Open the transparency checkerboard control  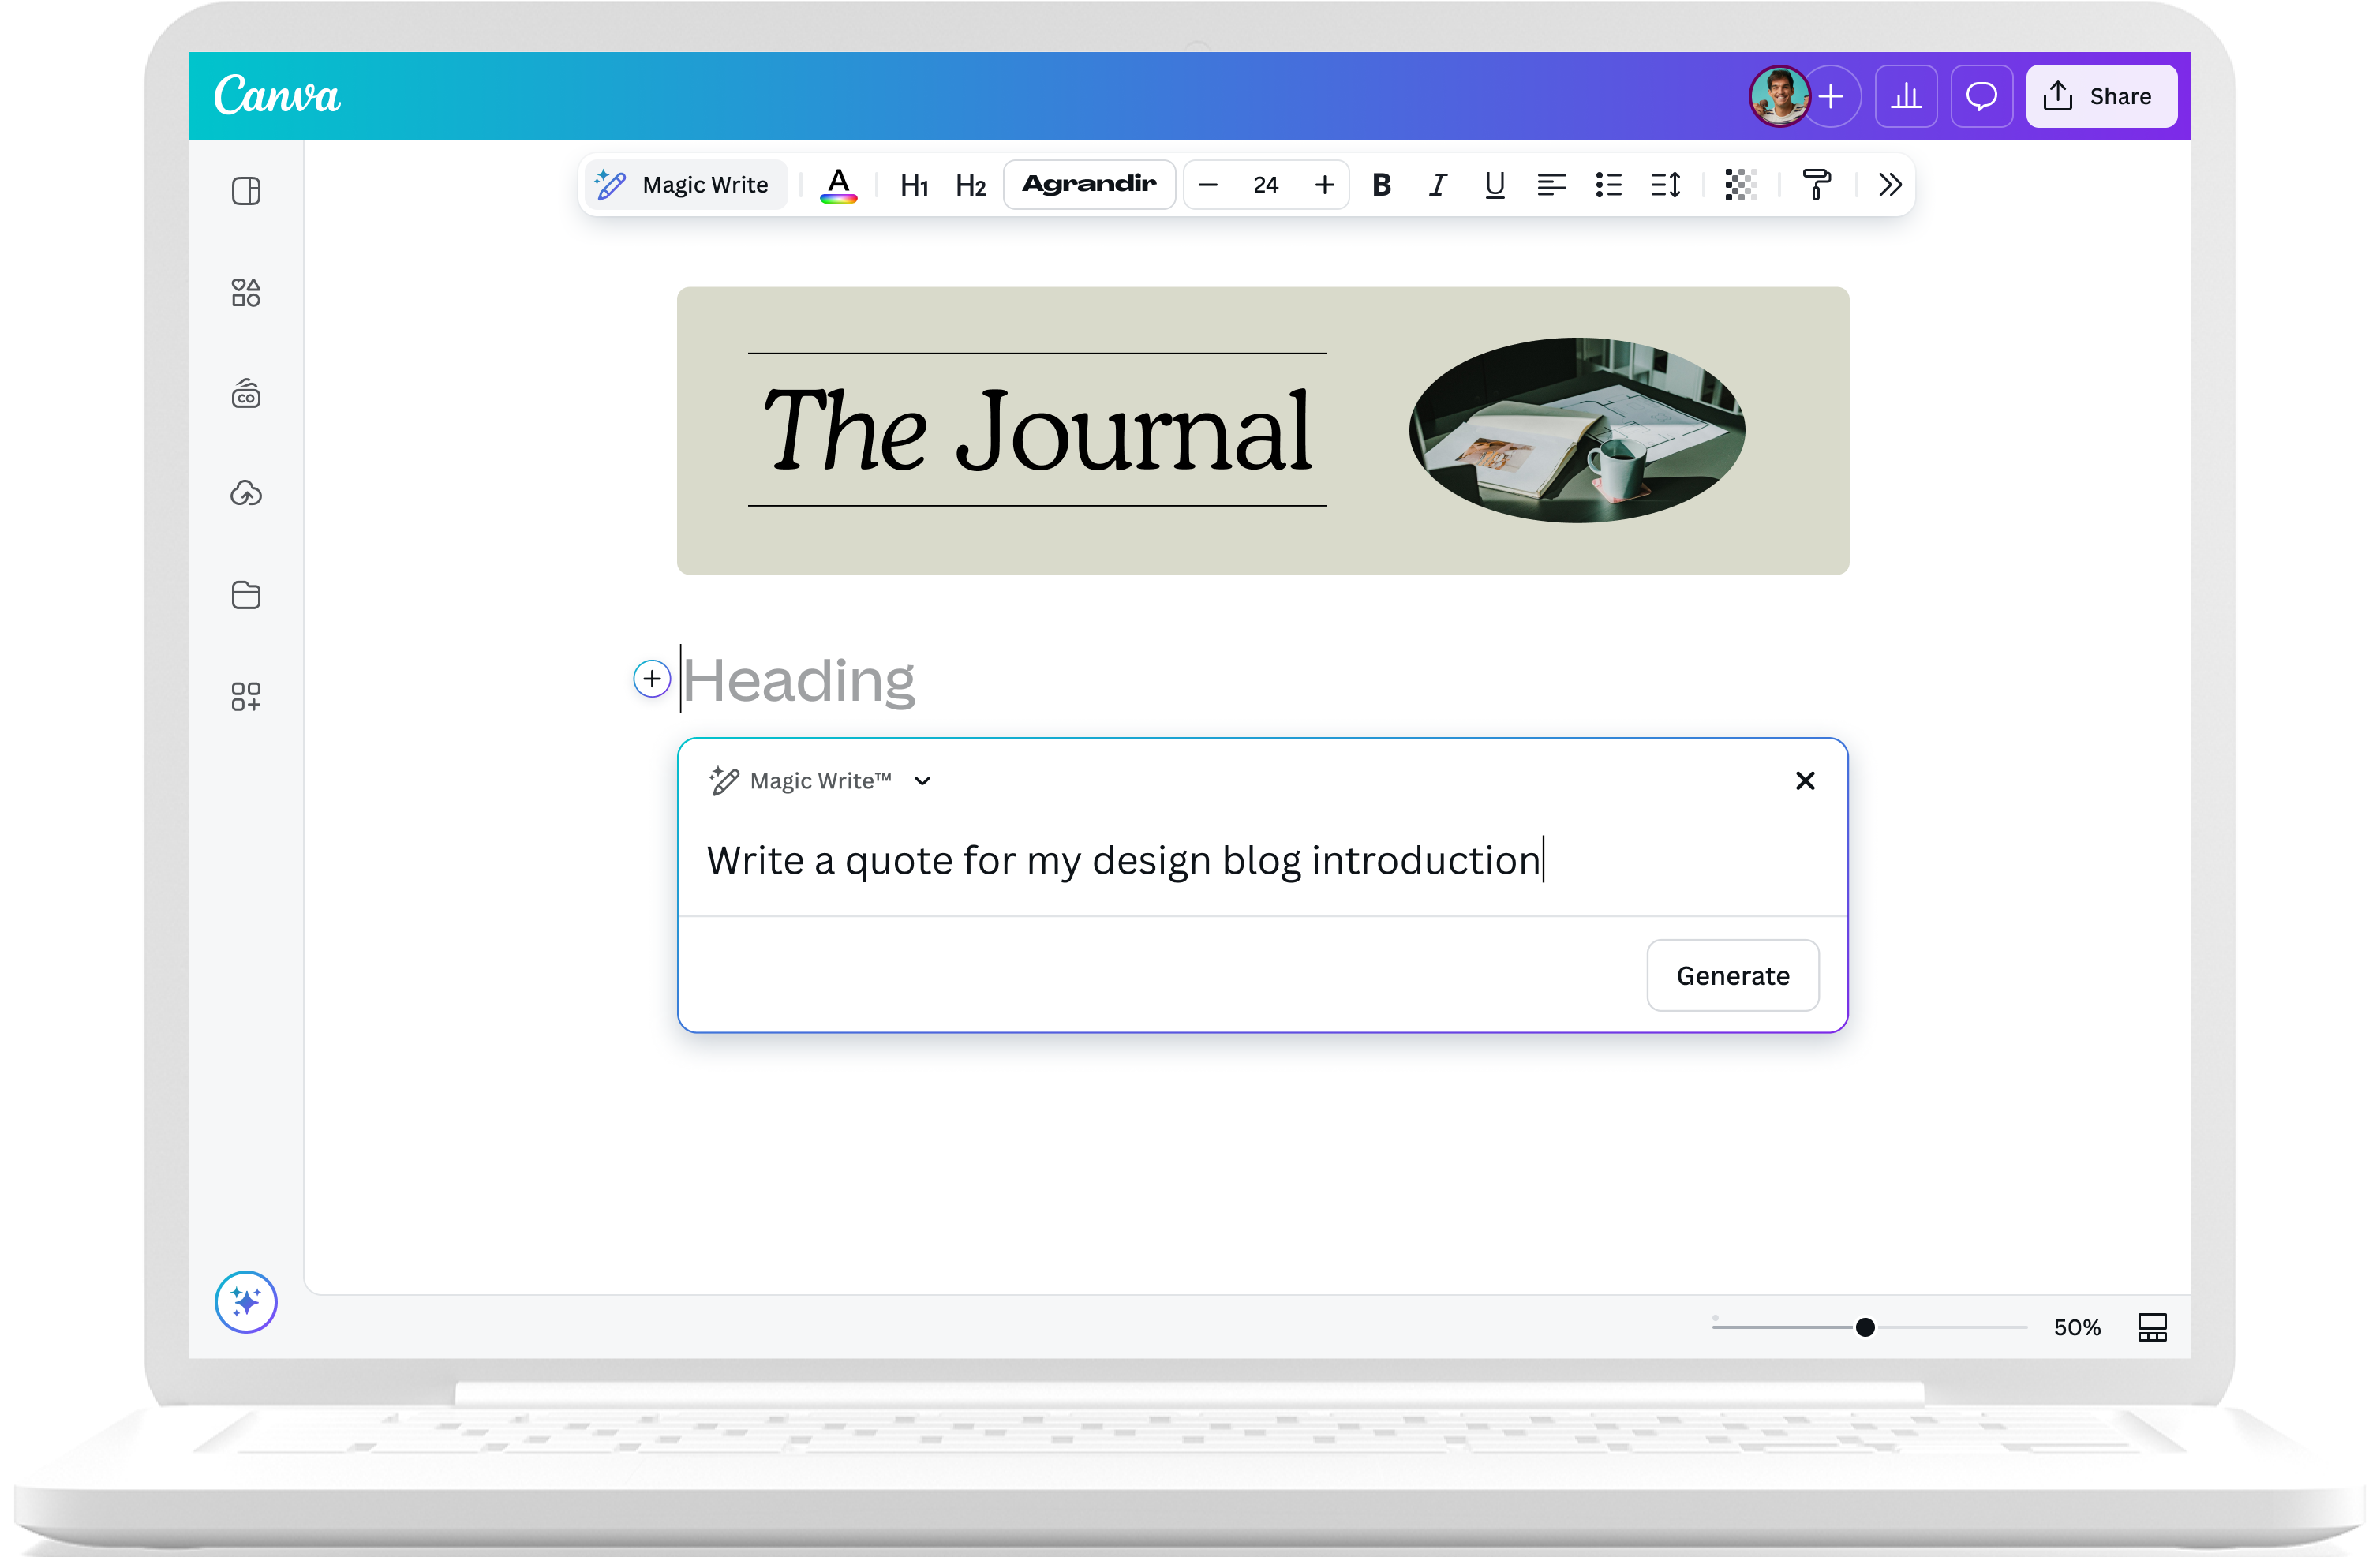[1740, 184]
